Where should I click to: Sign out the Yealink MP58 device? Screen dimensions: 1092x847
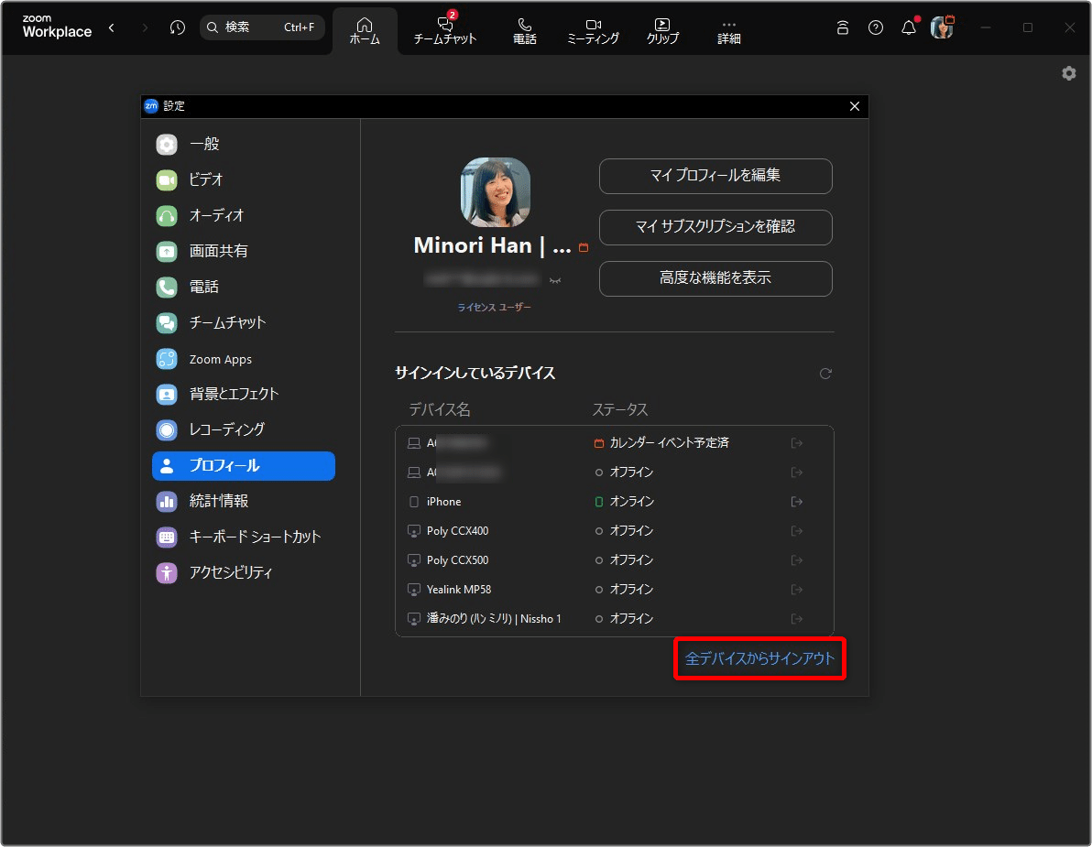pyautogui.click(x=797, y=590)
